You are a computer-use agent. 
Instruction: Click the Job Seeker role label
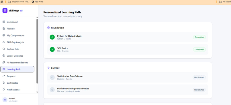(x=13, y=101)
